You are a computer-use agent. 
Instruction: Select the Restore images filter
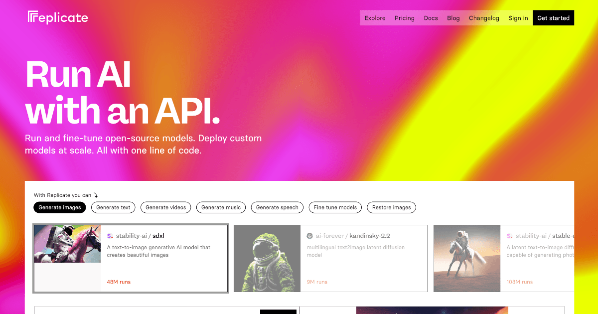click(391, 207)
